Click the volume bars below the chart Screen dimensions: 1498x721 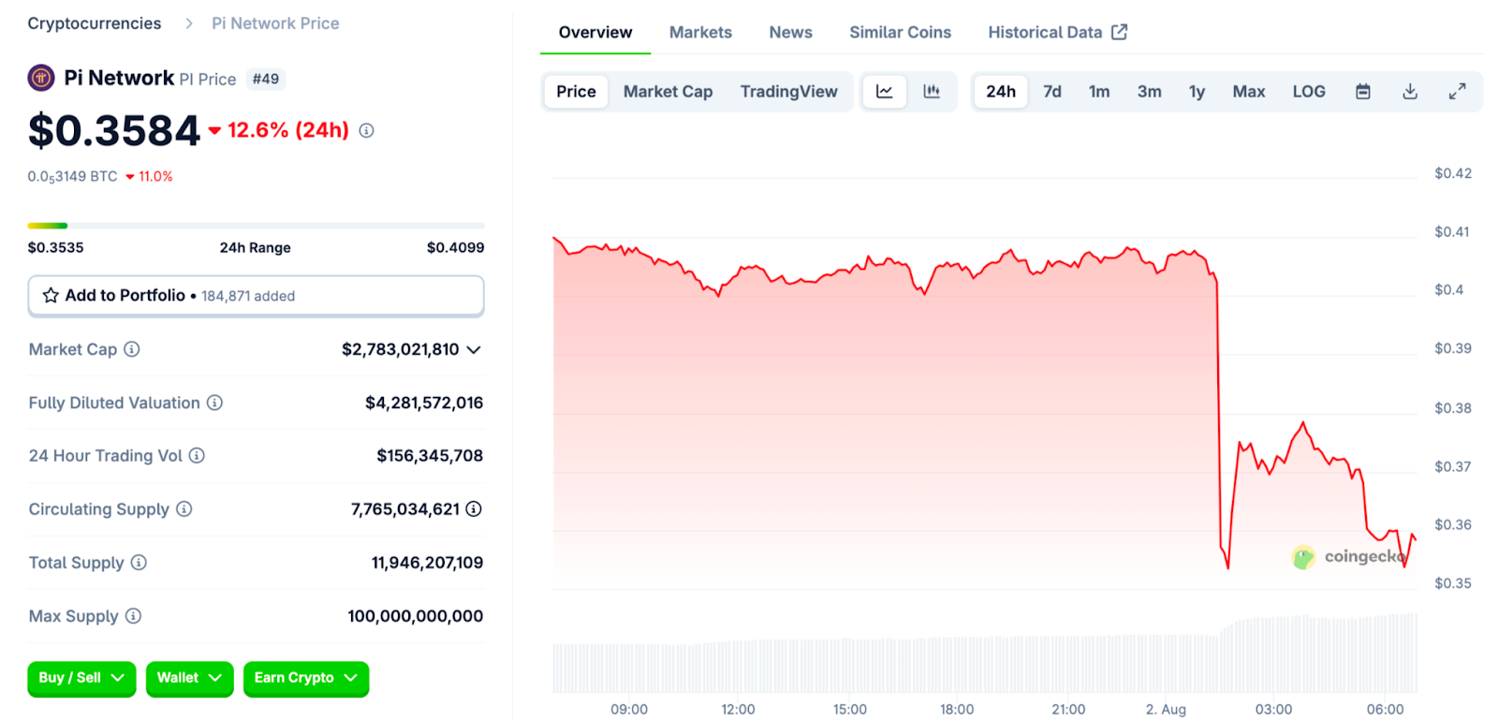pyautogui.click(x=985, y=653)
